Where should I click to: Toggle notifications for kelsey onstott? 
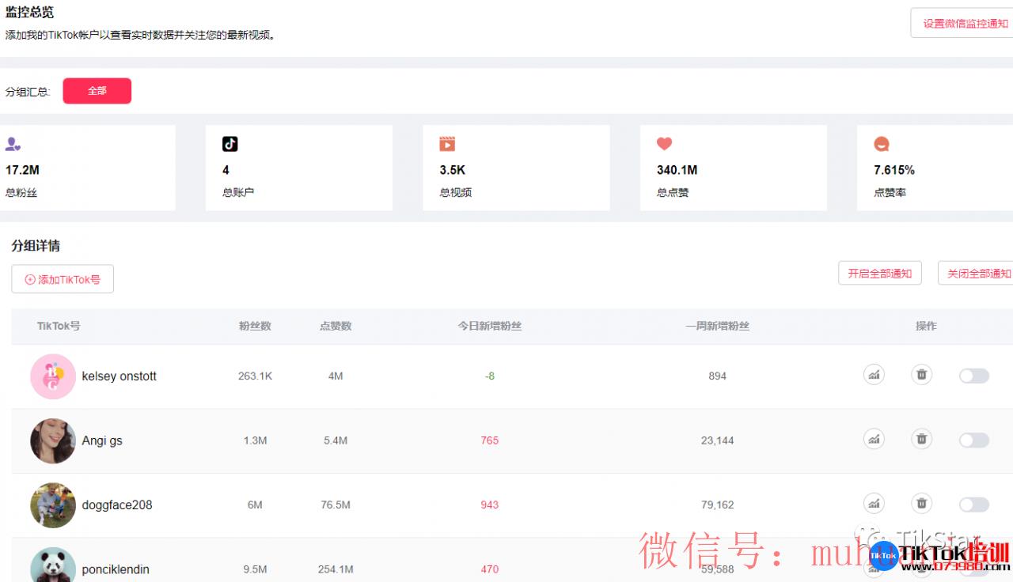(x=974, y=376)
